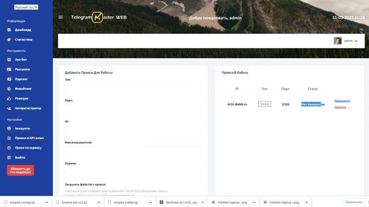
Task: Click the binance (config).zip file icon
Action: point(6,202)
